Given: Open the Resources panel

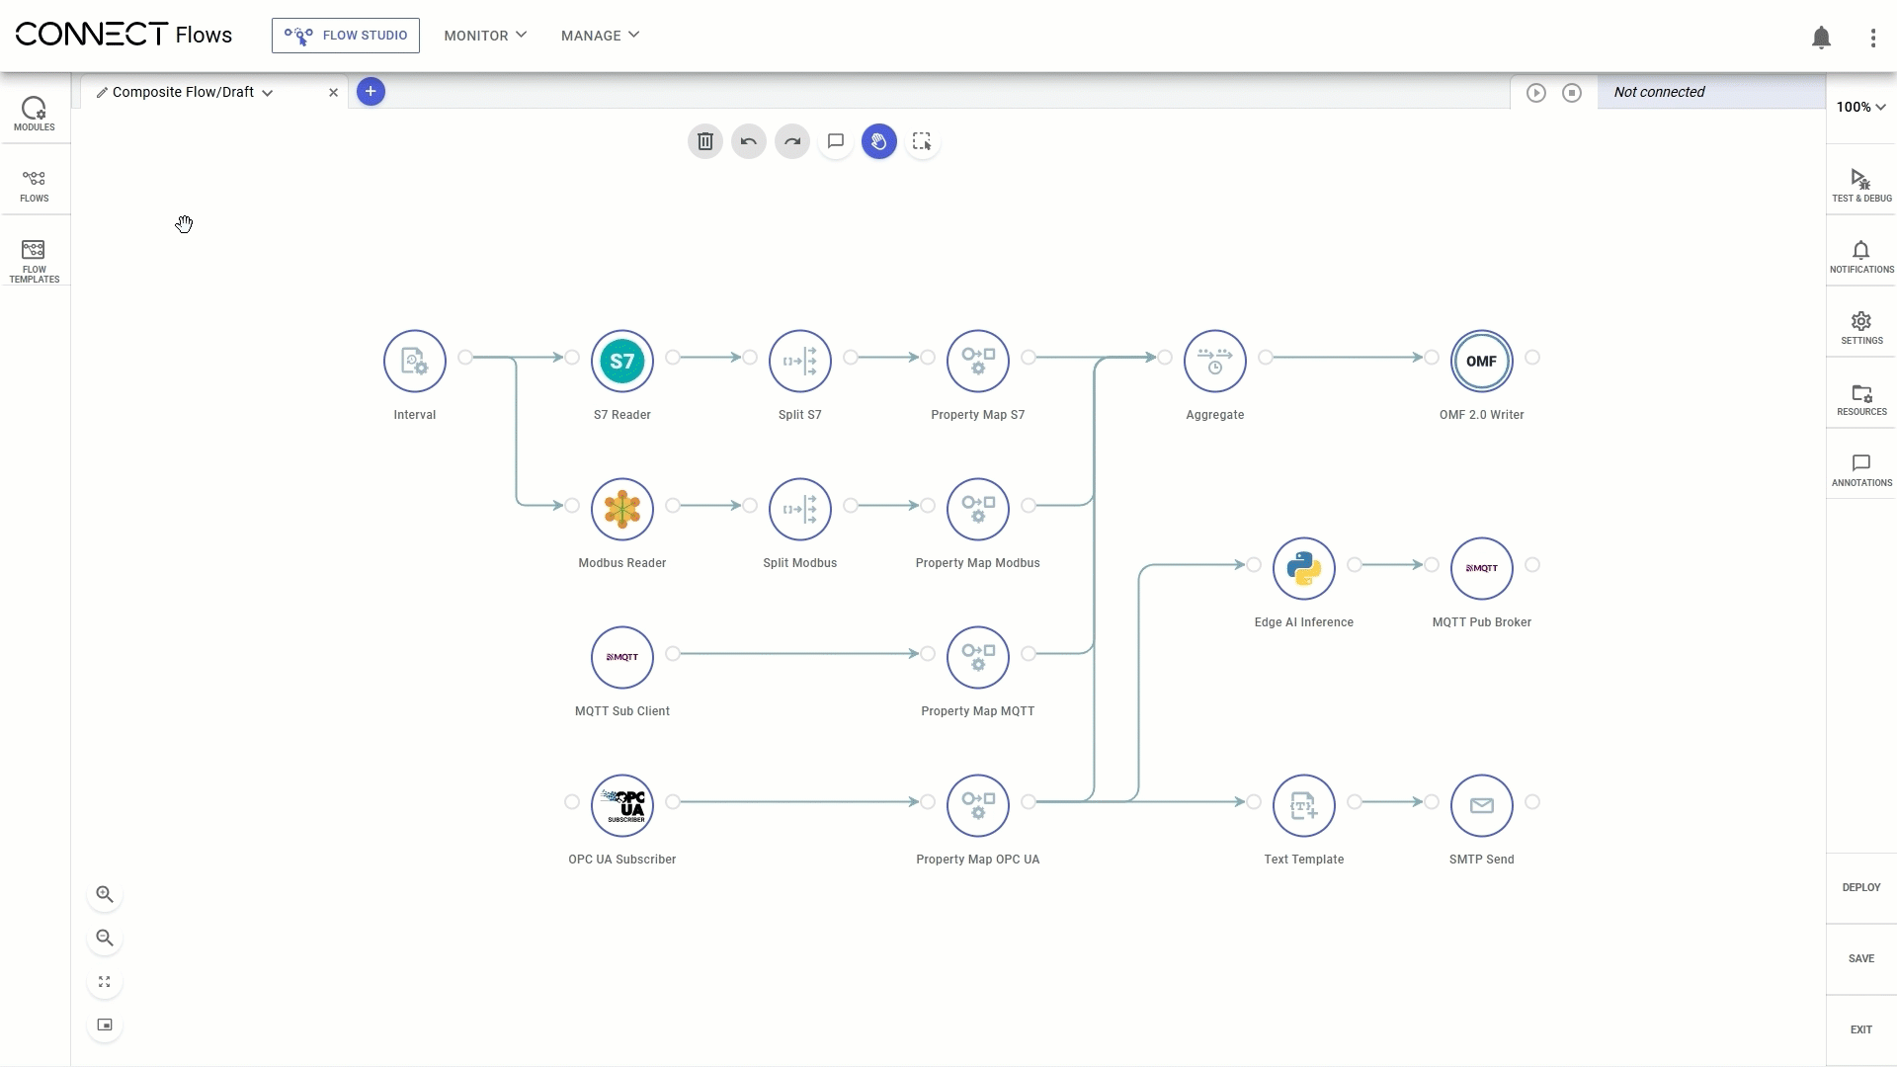Looking at the screenshot, I should tap(1861, 398).
